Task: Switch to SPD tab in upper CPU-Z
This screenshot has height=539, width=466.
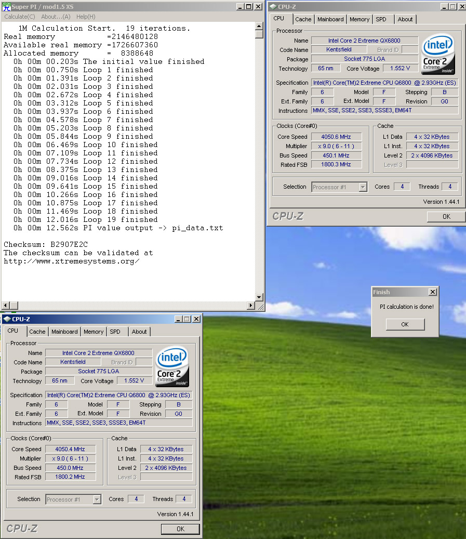Action: (381, 19)
